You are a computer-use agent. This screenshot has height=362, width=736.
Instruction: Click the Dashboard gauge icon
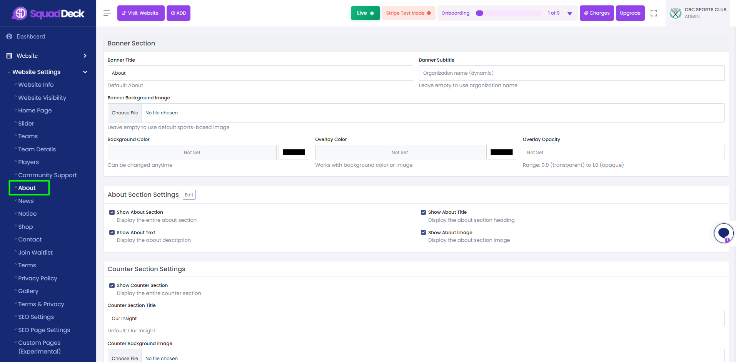click(x=9, y=37)
